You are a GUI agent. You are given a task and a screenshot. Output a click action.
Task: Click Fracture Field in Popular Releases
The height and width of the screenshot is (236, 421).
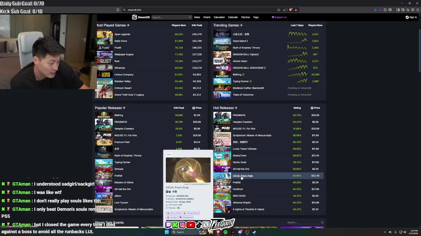(122, 142)
